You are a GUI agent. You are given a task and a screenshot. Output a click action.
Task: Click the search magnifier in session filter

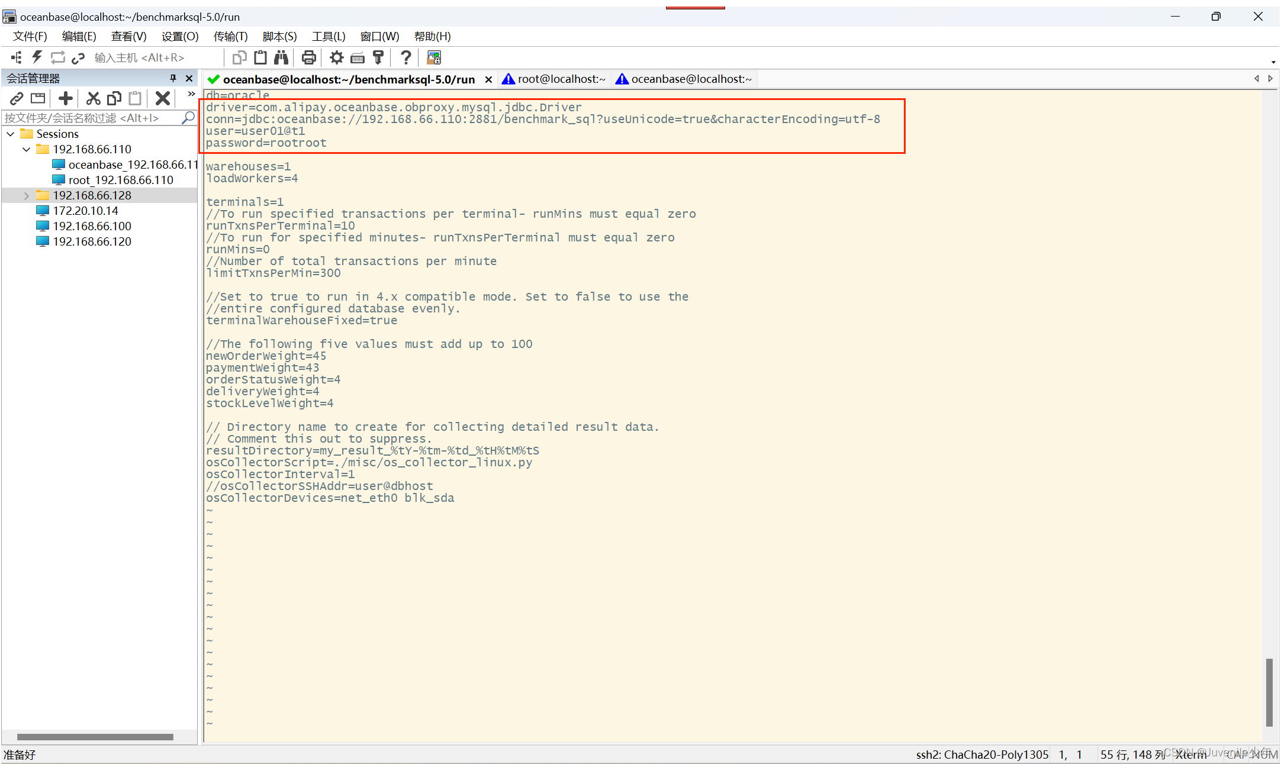click(x=188, y=118)
